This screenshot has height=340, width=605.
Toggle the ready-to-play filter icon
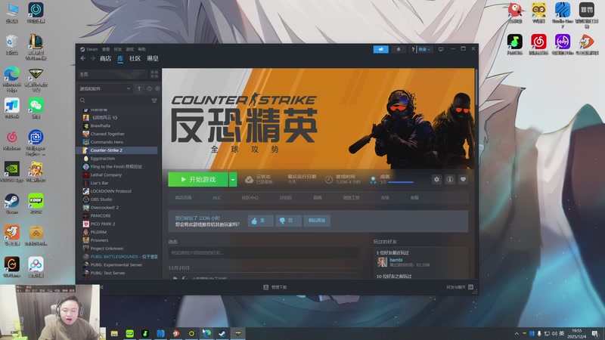(157, 88)
